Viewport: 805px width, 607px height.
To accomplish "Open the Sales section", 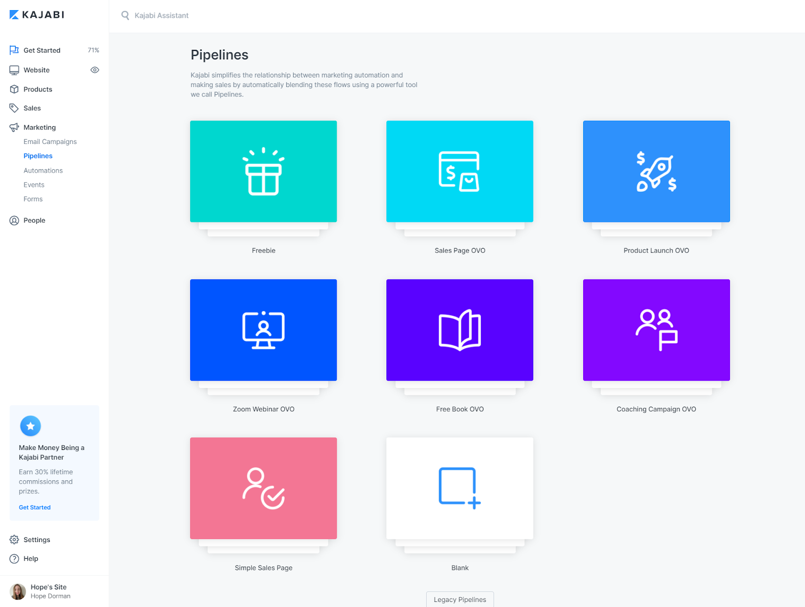I will (x=32, y=108).
